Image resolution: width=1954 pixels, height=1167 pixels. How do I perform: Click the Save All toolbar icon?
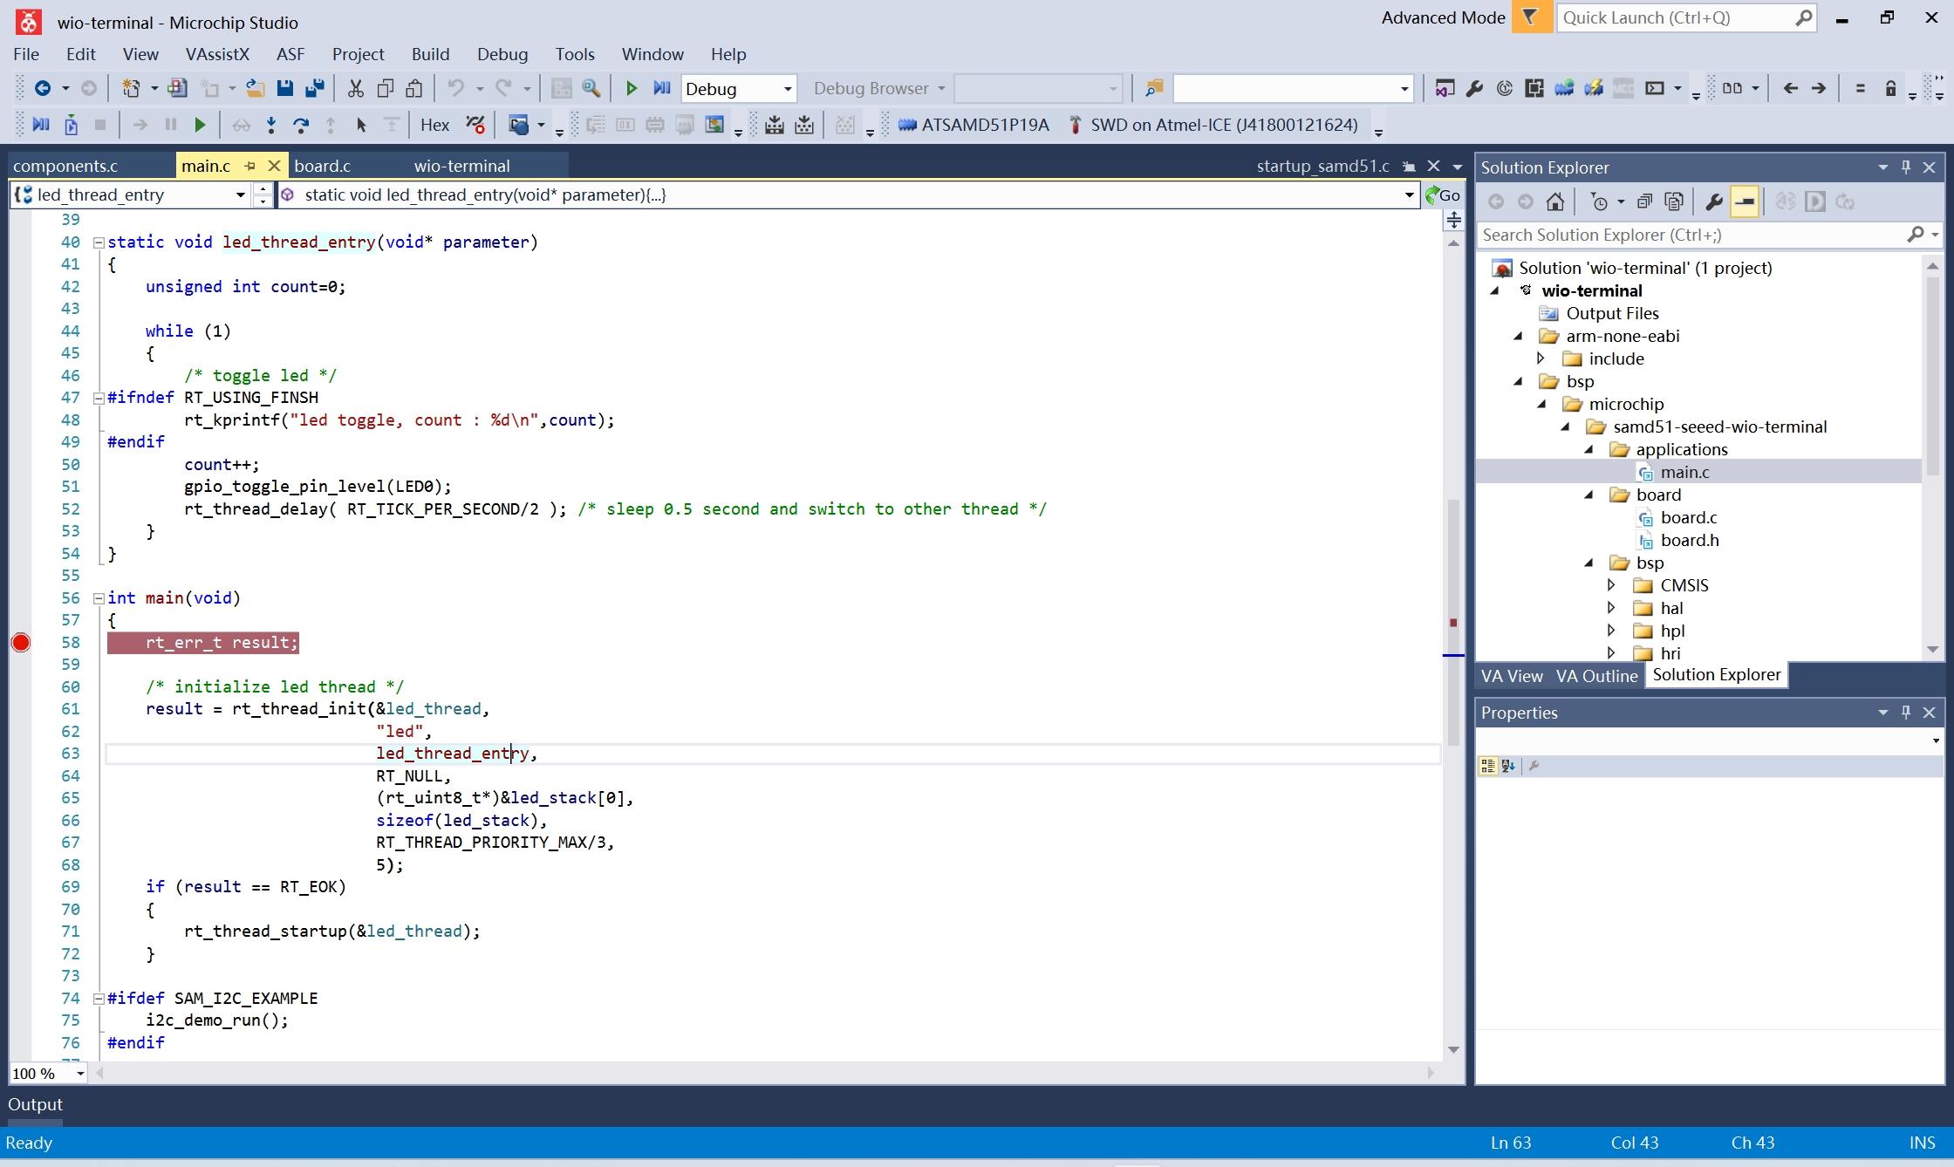point(315,88)
